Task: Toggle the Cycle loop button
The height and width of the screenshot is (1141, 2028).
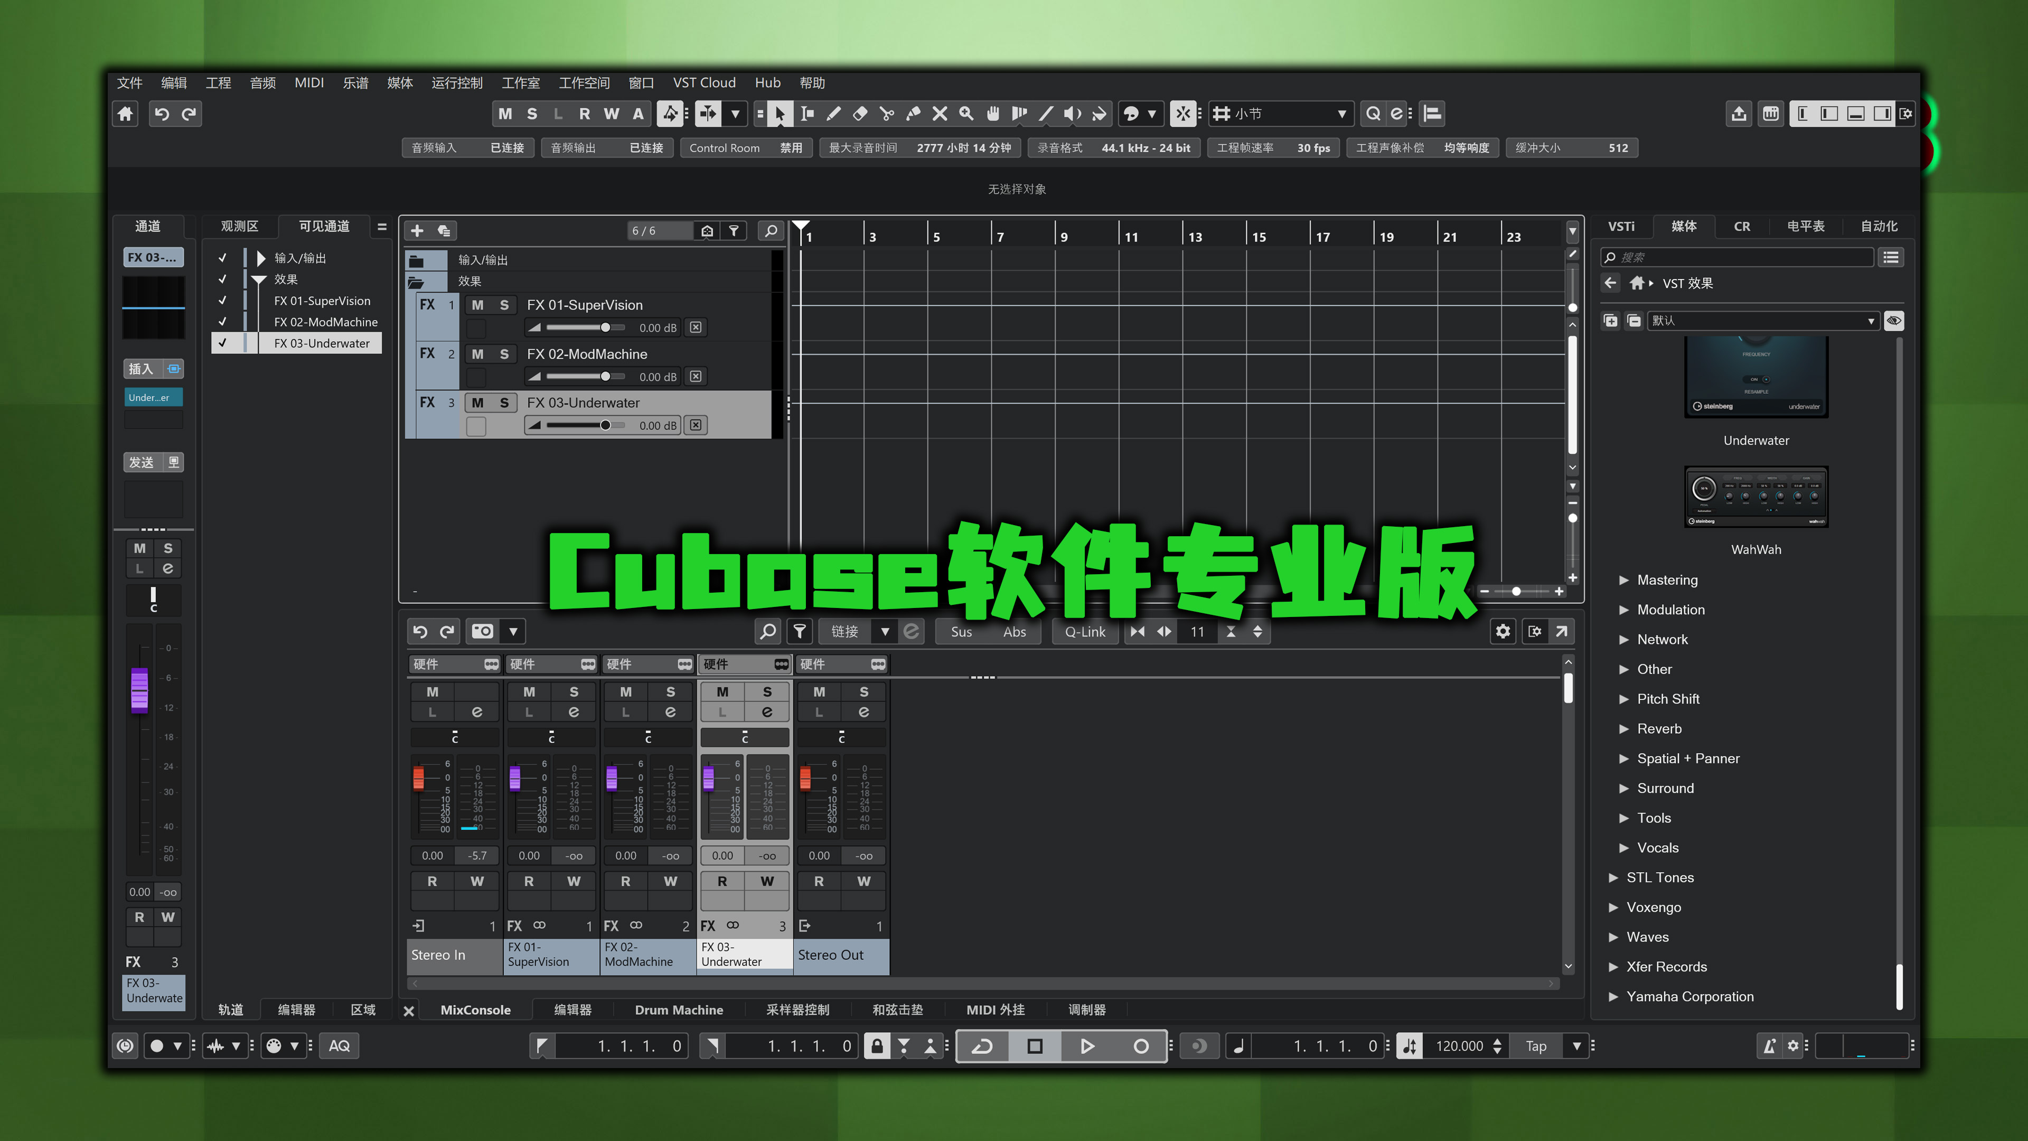Action: click(982, 1046)
